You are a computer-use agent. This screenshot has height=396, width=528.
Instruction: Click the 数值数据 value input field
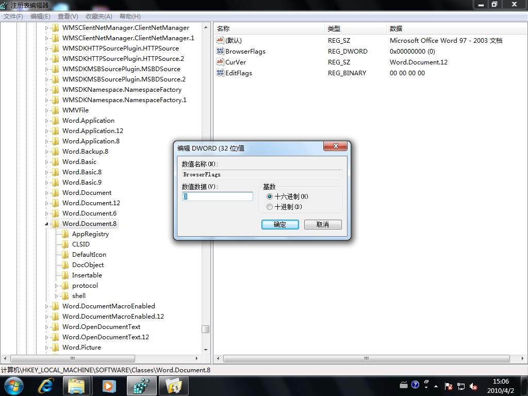(x=218, y=196)
